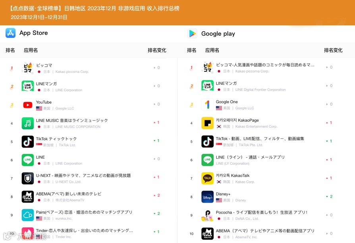
Task: Select the green LINE app icon
Action: (27, 160)
